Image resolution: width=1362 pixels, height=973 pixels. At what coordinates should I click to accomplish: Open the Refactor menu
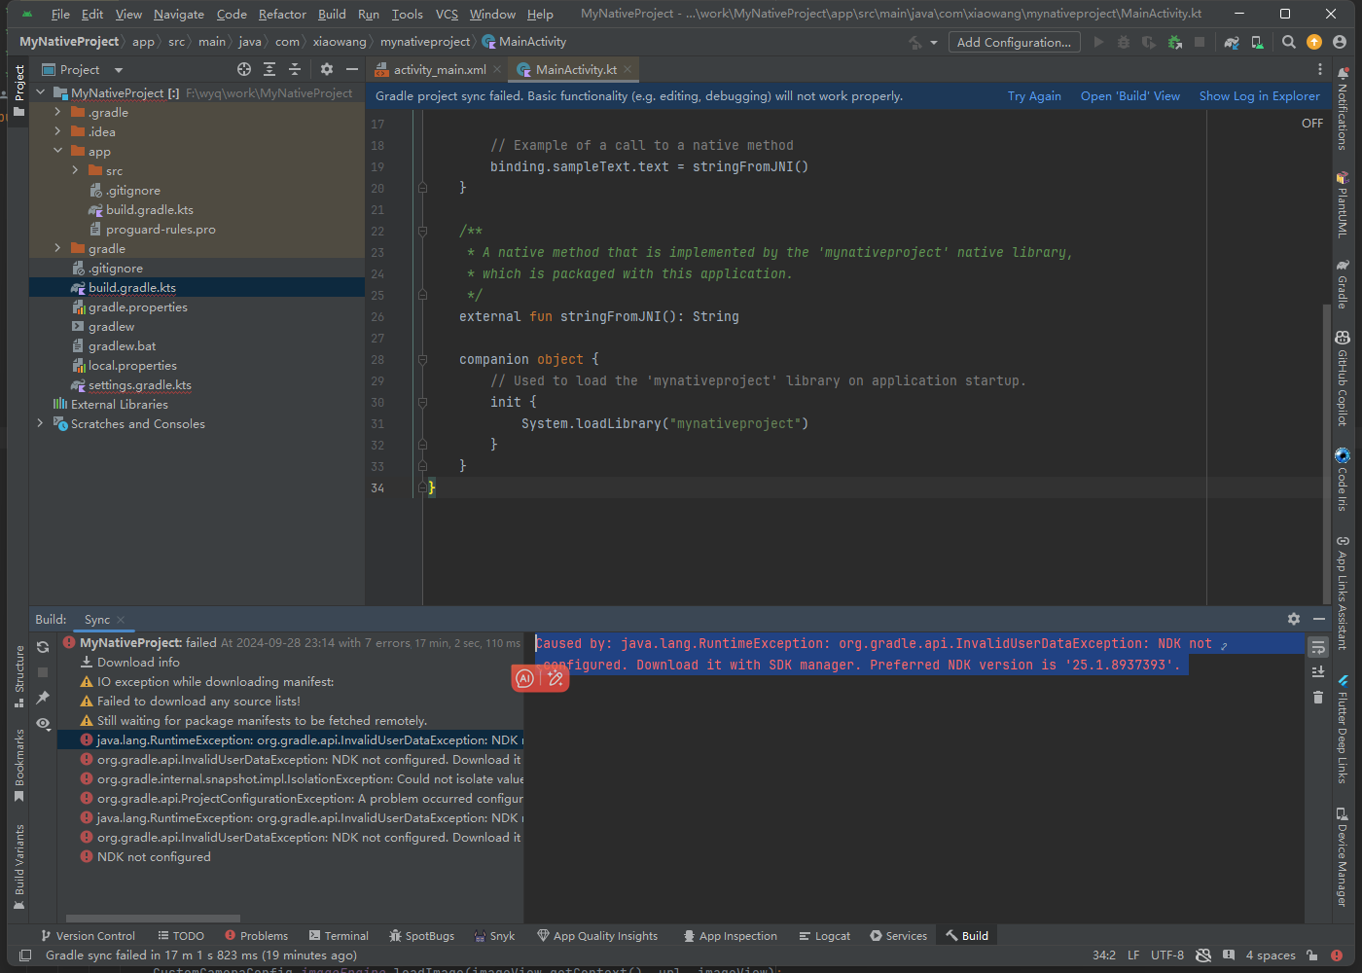point(282,14)
